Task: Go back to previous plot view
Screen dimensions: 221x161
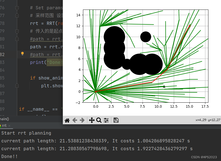Action: tap(75, 120)
